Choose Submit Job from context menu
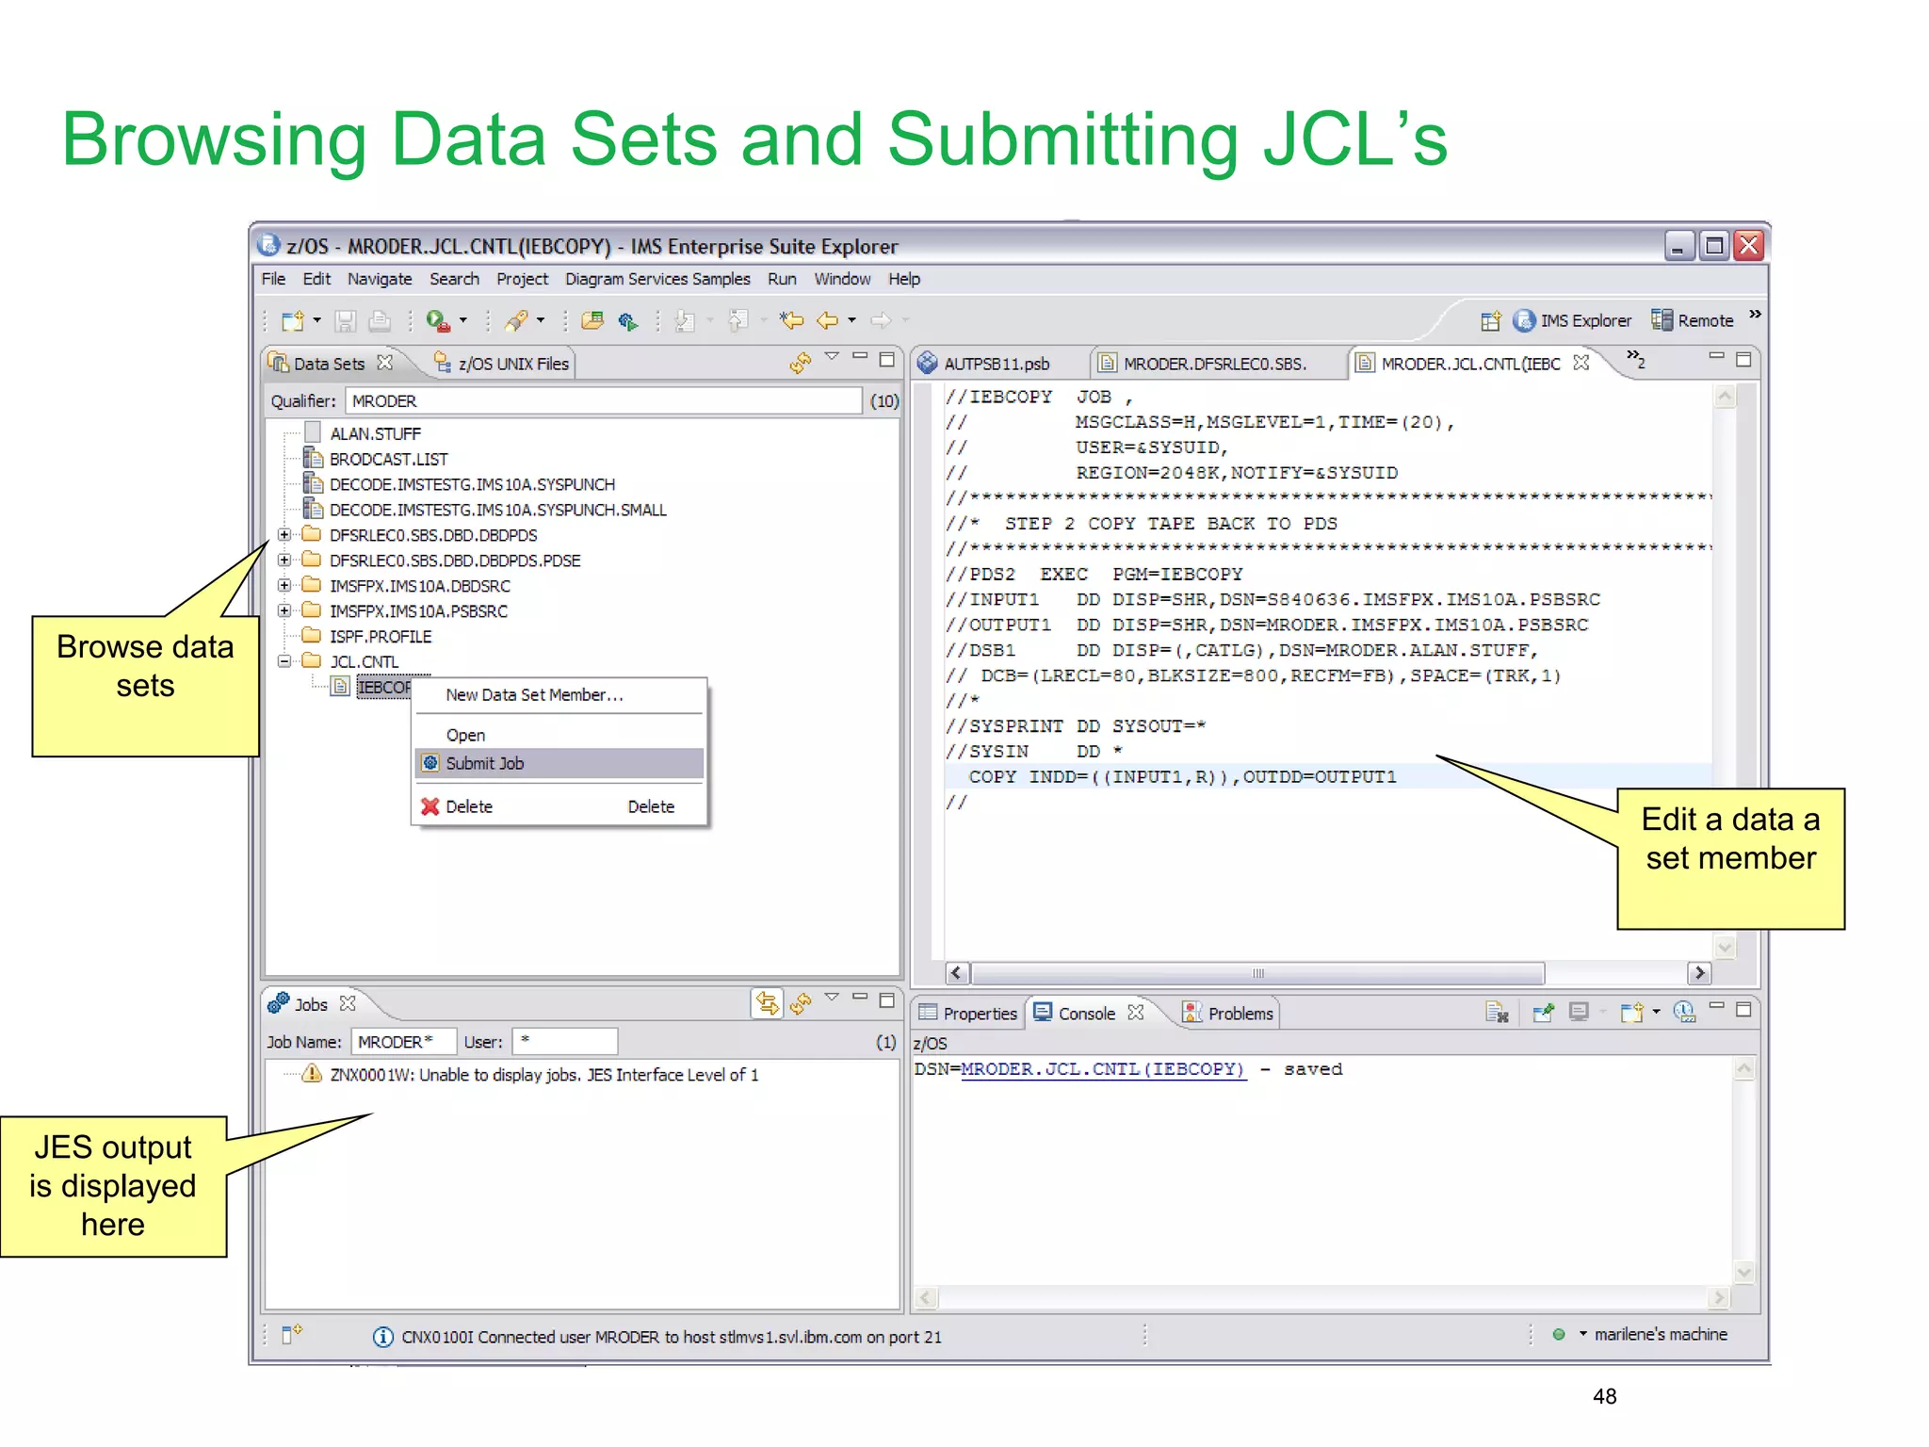Image resolution: width=1929 pixels, height=1447 pixels. point(559,763)
